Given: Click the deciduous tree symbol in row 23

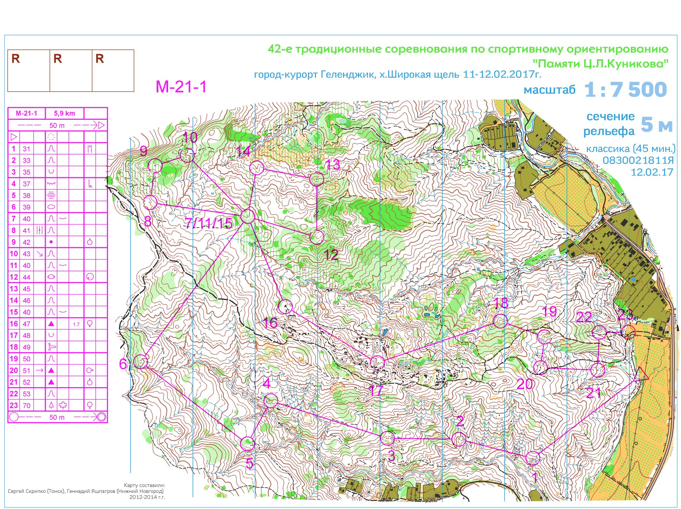Looking at the screenshot, I should tap(63, 405).
